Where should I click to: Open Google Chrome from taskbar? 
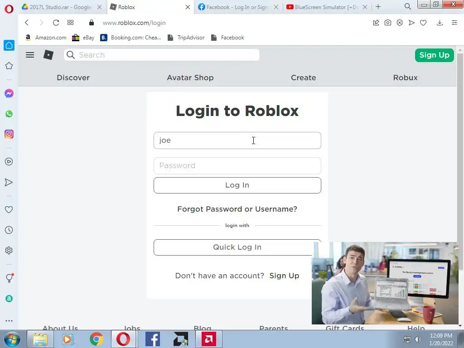[x=97, y=339]
